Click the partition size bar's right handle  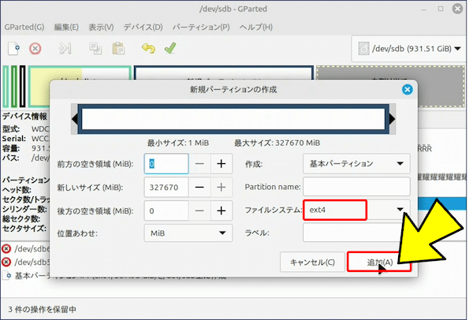[x=389, y=119]
